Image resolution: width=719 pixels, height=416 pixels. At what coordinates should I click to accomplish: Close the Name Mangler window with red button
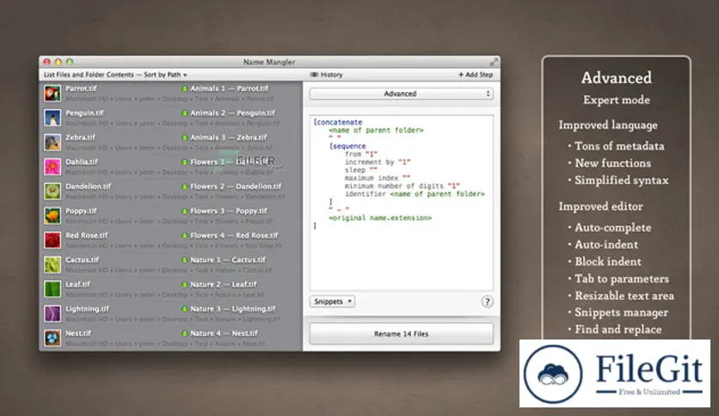(x=46, y=61)
